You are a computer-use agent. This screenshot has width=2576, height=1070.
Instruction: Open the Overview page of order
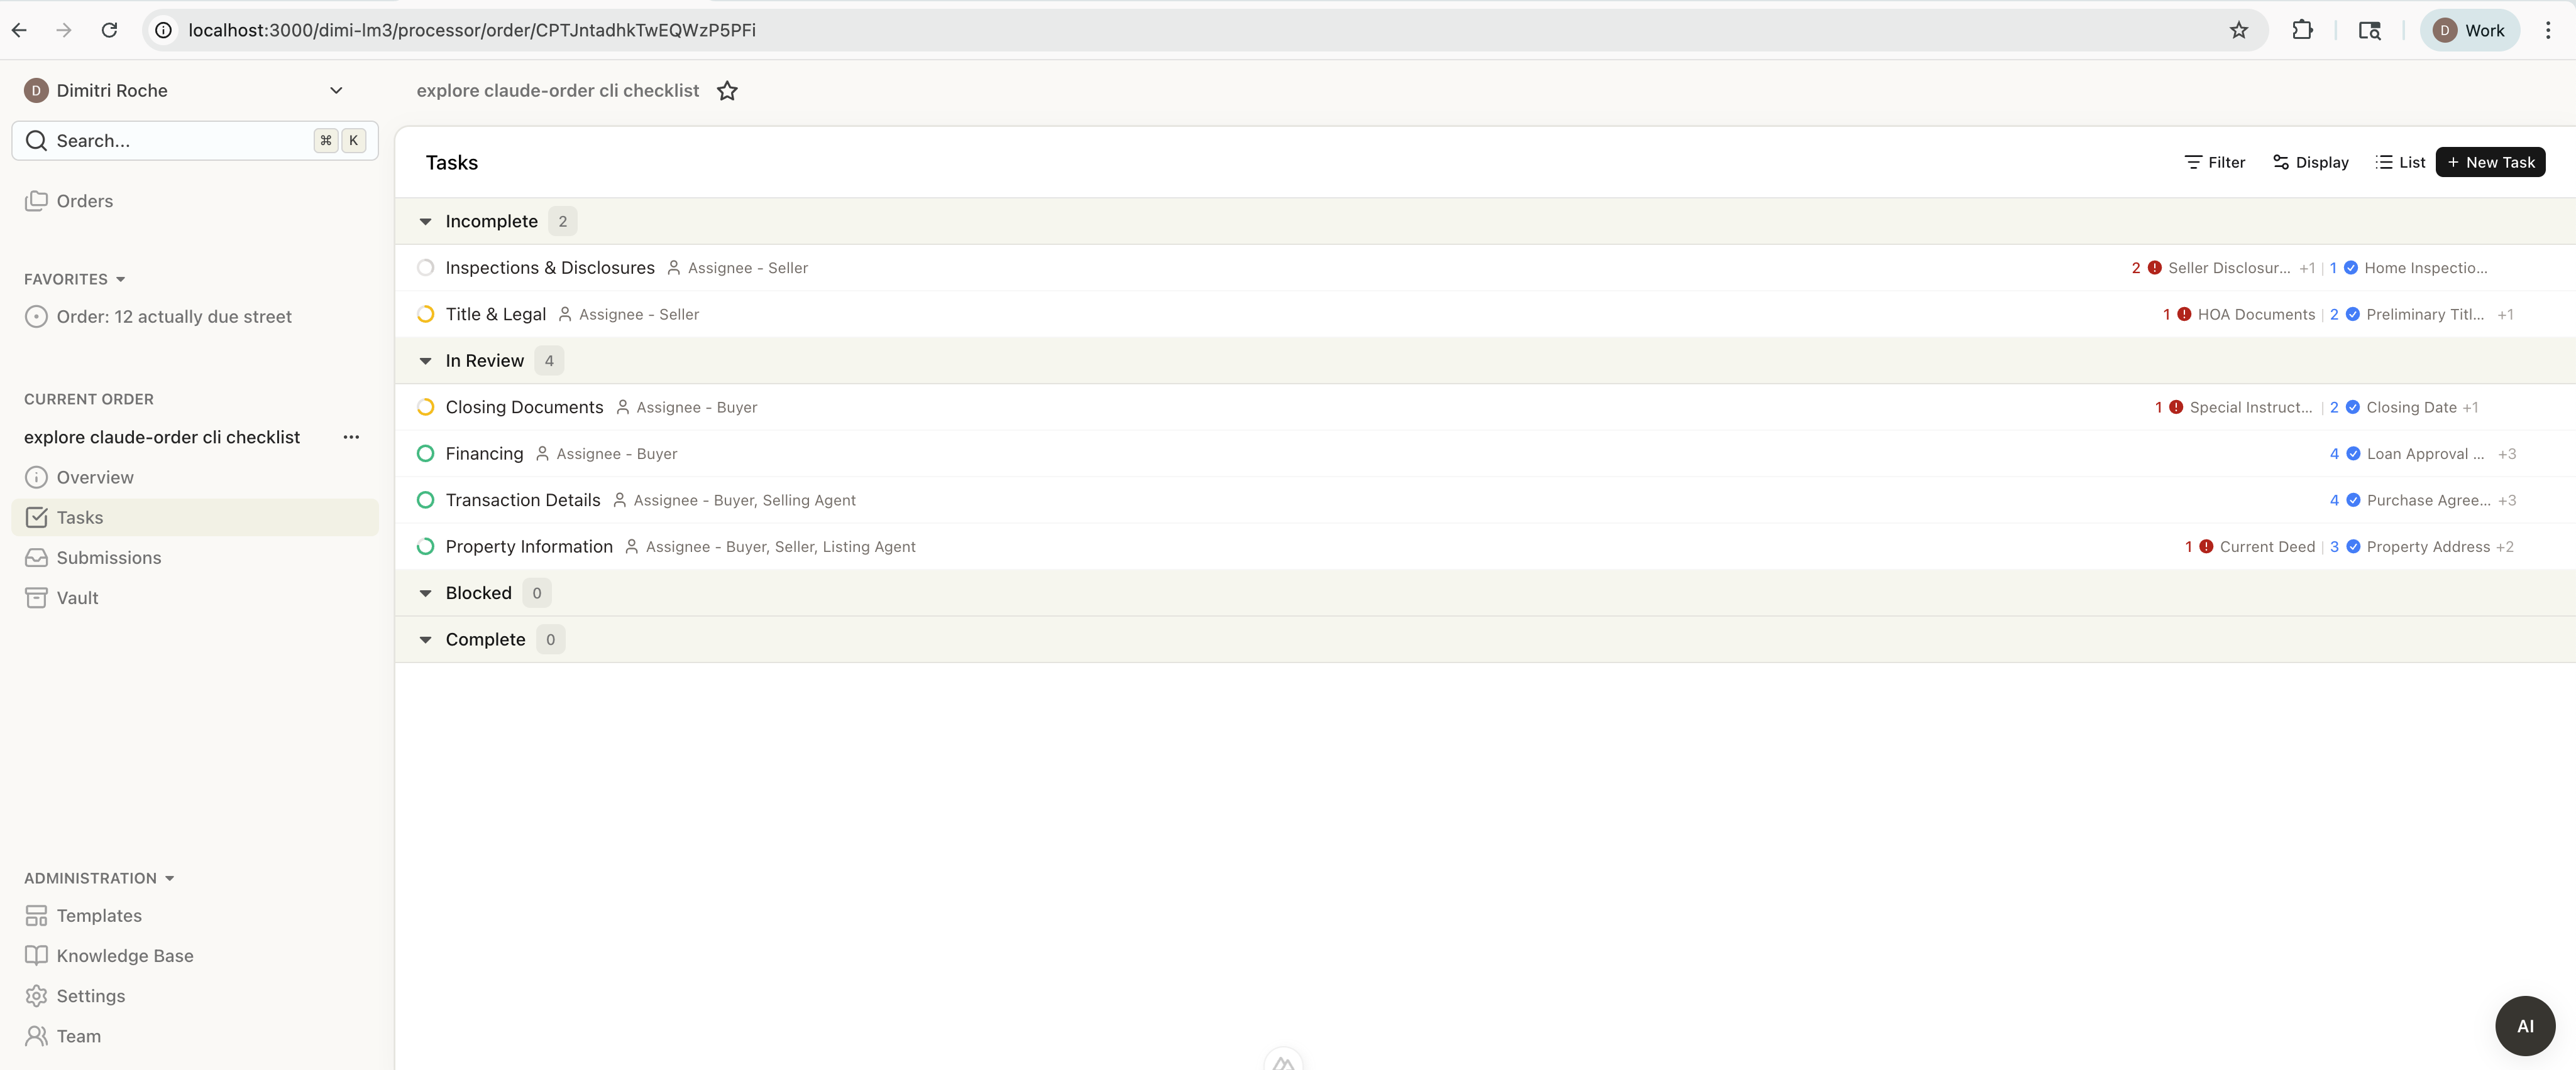click(94, 478)
